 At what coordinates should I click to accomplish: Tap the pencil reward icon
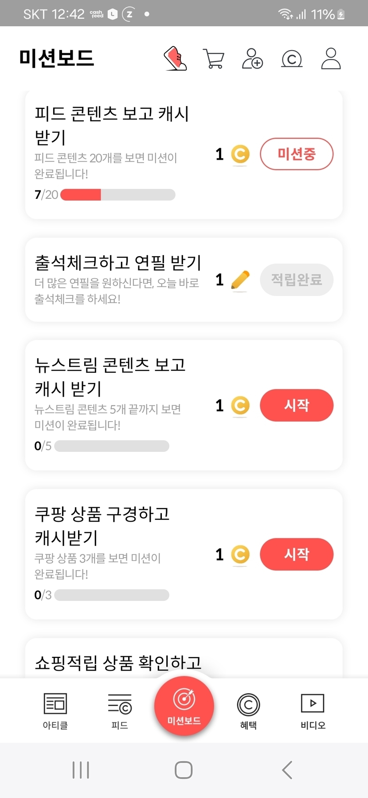click(x=240, y=280)
